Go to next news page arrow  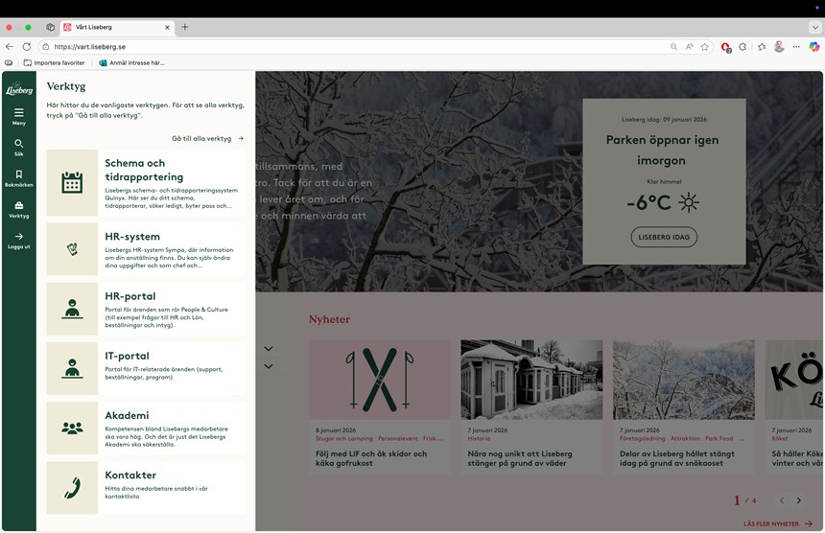[x=798, y=500]
